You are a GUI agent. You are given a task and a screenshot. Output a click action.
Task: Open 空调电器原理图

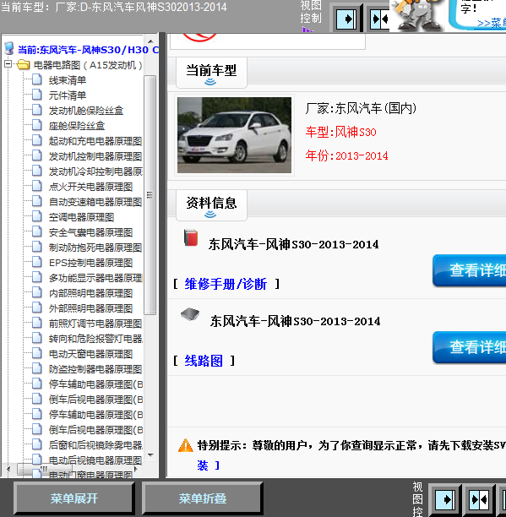click(x=81, y=217)
